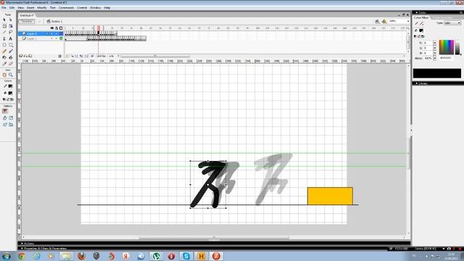Open the fill color swatch in Tools
This screenshot has width=464, height=261.
pyautogui.click(x=10, y=93)
